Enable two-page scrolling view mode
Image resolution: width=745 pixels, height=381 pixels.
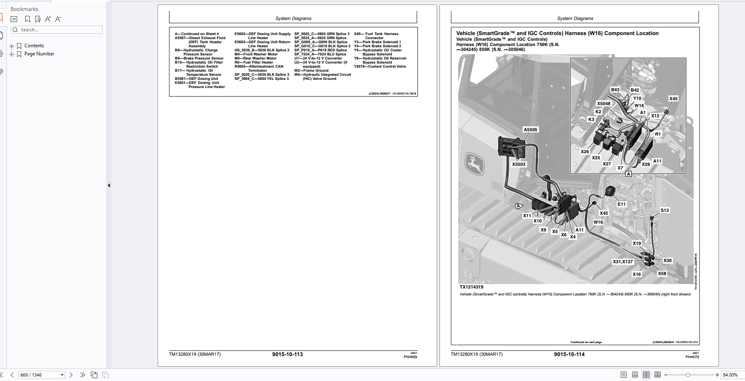click(658, 374)
